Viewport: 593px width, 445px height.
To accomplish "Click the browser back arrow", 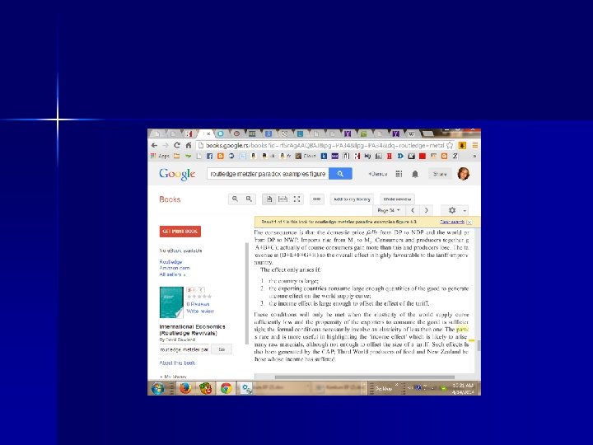I will (x=154, y=145).
